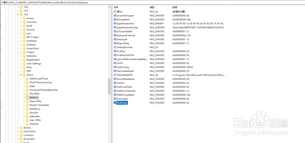The height and width of the screenshot is (143, 305).
Task: Click the (默认) default string icon
Action: pos(115,12)
